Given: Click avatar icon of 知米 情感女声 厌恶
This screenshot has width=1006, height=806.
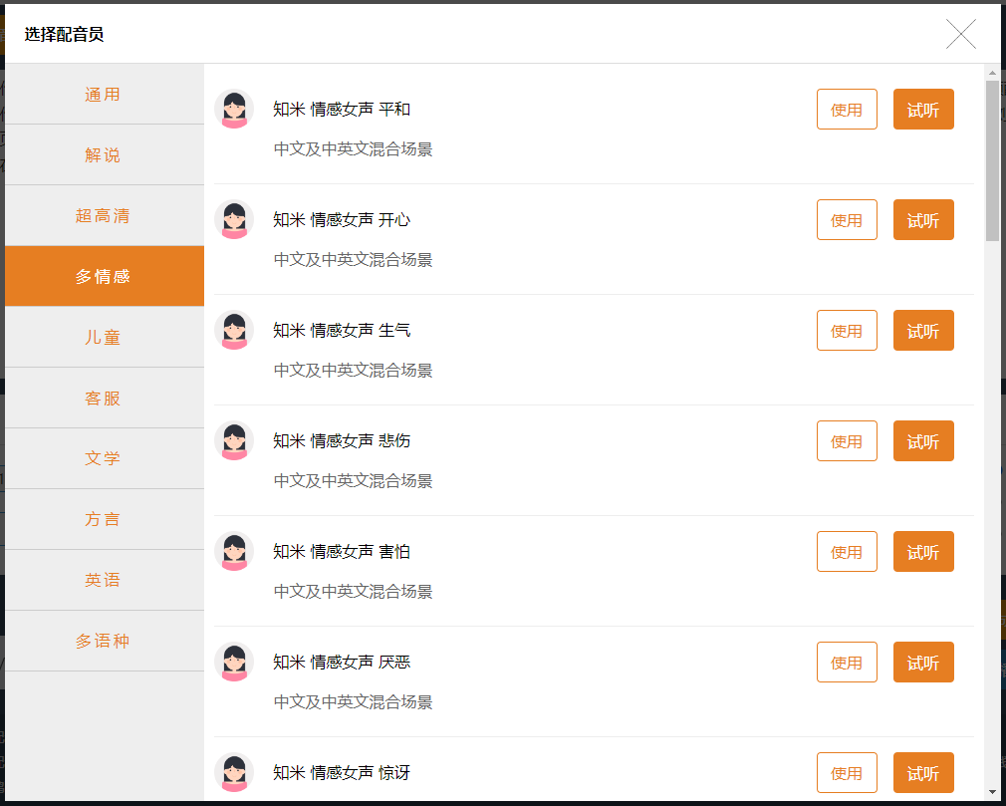Looking at the screenshot, I should 234,663.
